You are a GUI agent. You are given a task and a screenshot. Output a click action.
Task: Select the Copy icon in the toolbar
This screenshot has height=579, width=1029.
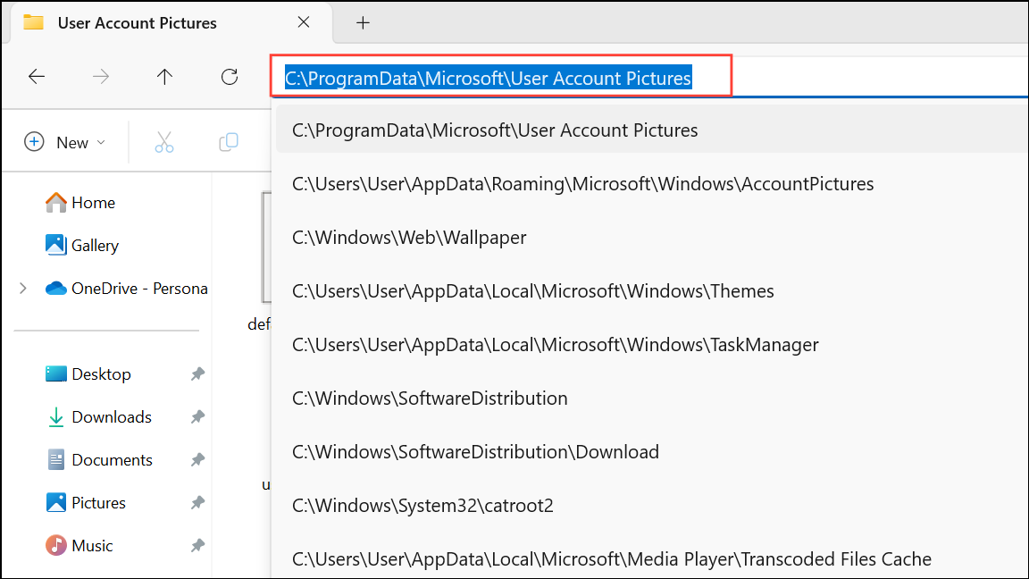click(228, 141)
